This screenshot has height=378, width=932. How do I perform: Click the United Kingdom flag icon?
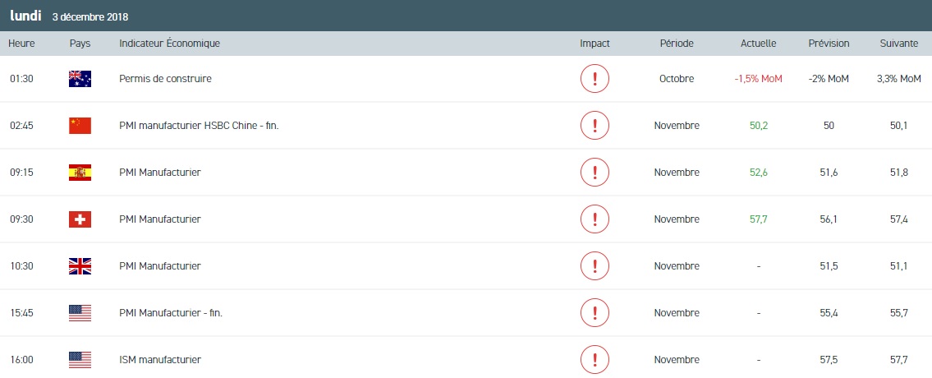tap(80, 266)
